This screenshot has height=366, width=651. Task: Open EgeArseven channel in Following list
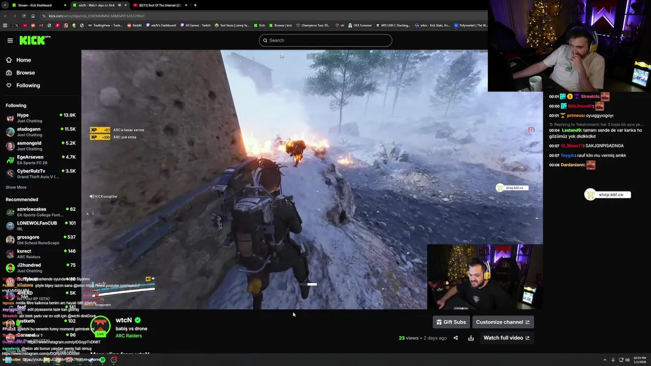pos(41,160)
